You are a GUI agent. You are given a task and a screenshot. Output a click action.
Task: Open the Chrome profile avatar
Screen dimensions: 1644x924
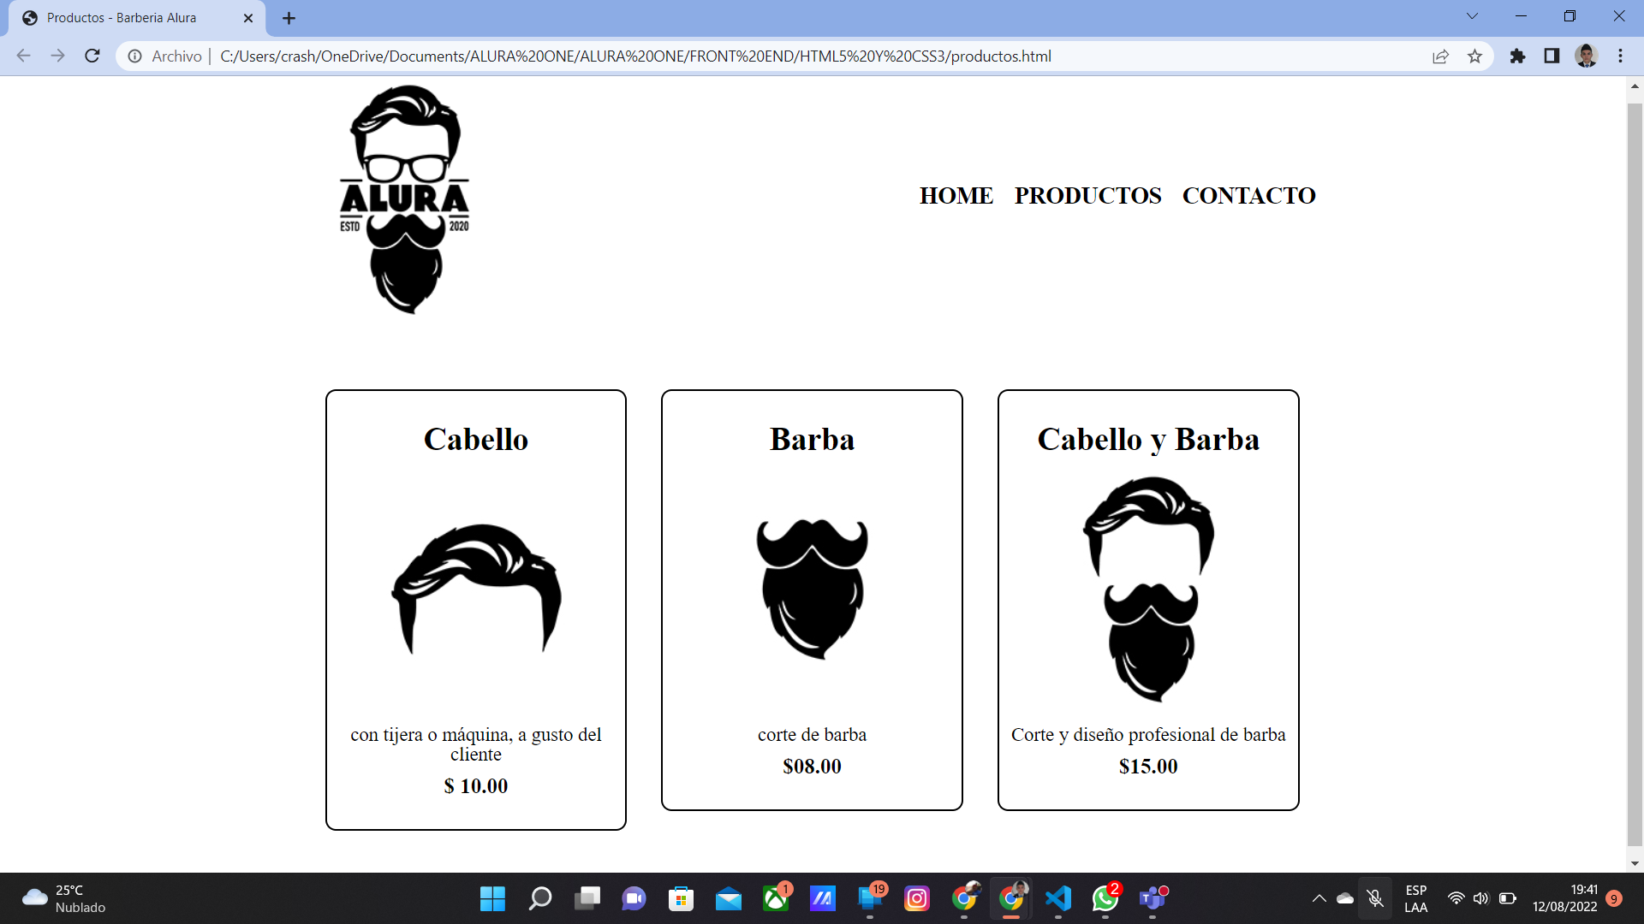pyautogui.click(x=1586, y=56)
